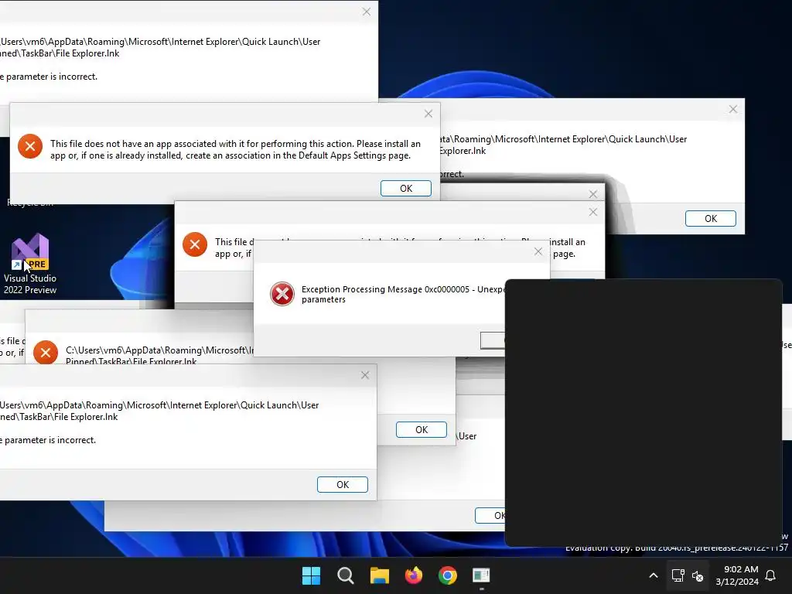This screenshot has height=594, width=792.
Task: Click the error icon in the 'no app associated' dialog
Action: (30, 146)
